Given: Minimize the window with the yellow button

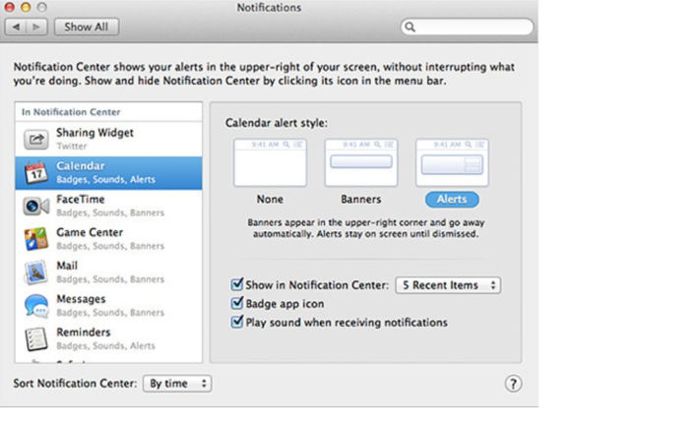Looking at the screenshot, I should pos(26,7).
